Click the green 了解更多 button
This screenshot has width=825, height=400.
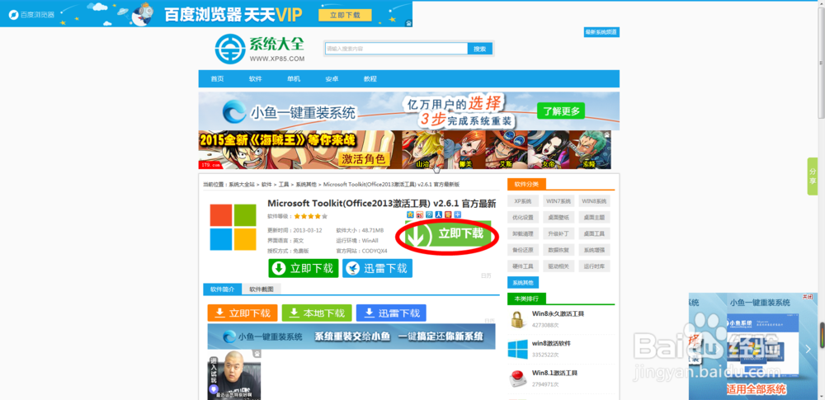pos(561,111)
